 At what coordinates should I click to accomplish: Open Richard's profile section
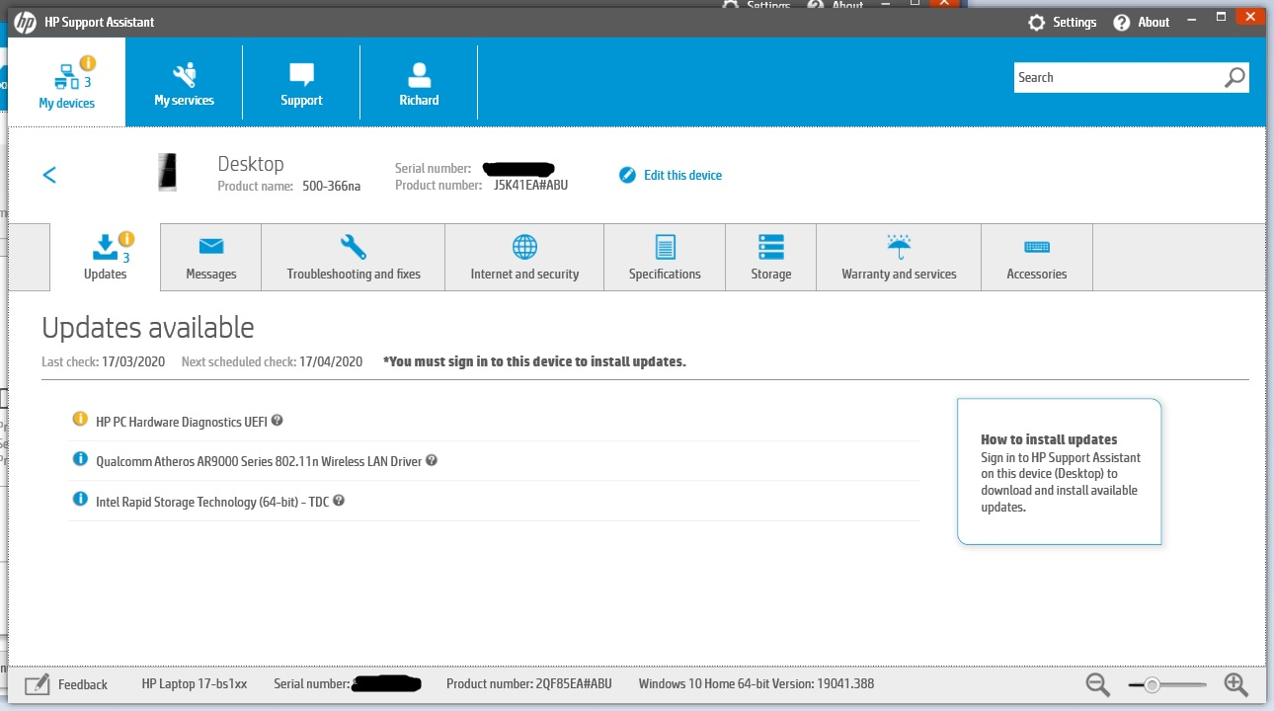click(x=419, y=82)
